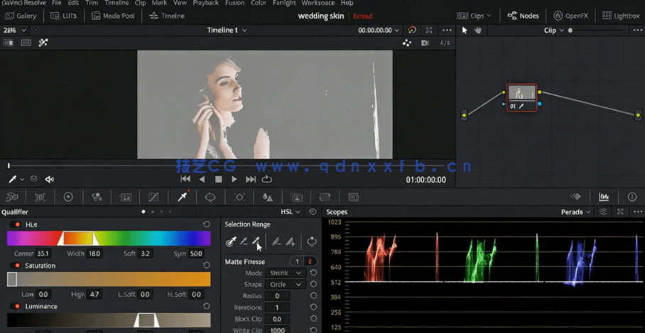Select the Picker eyedropper in Selection Range
The image size is (645, 333).
pos(231,241)
